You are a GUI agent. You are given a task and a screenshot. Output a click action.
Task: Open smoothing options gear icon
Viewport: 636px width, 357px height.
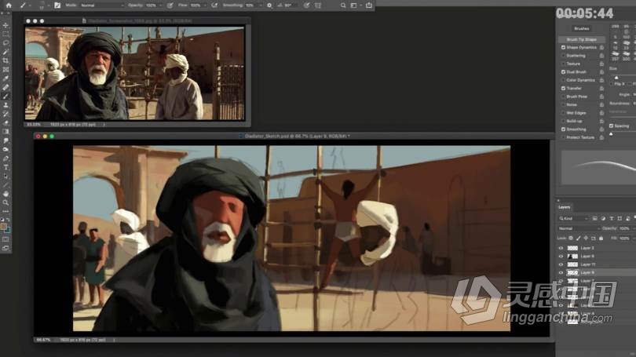point(269,5)
